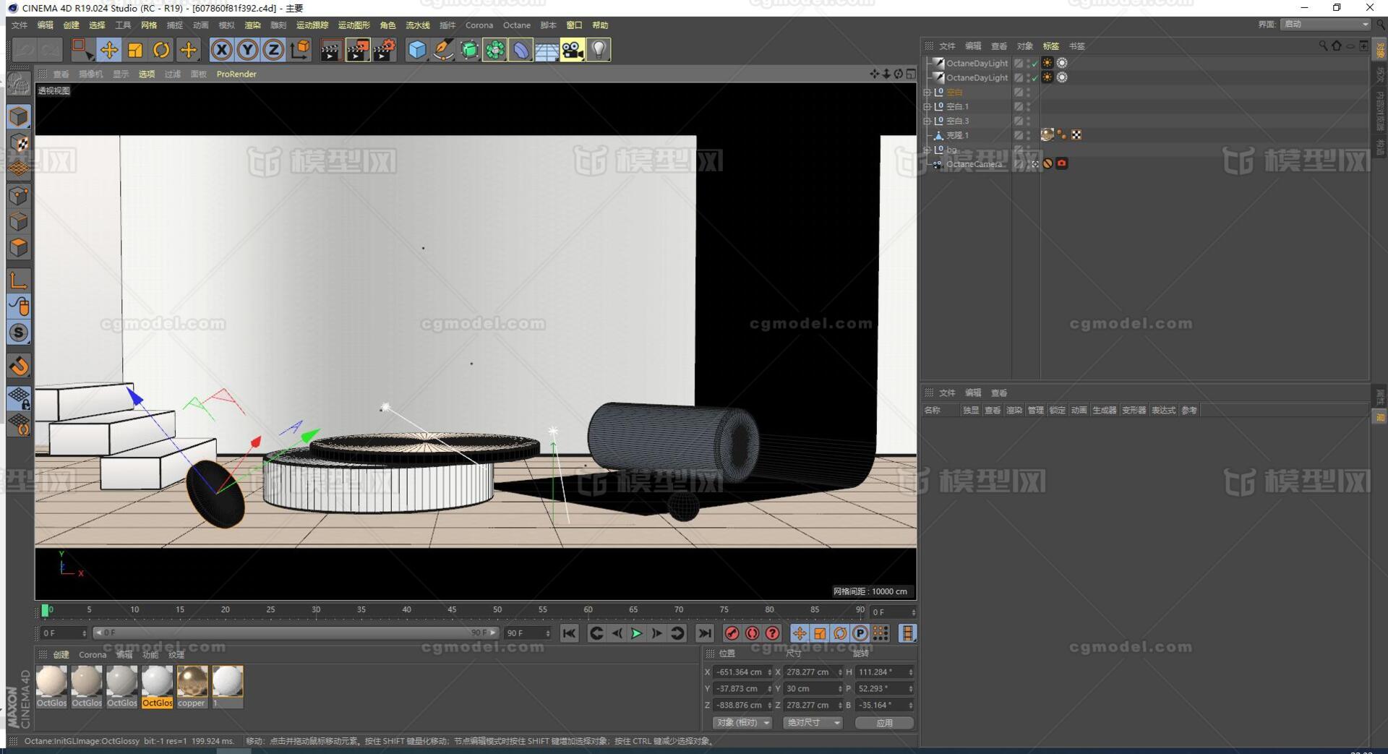Click the light bulb Light icon
This screenshot has width=1388, height=754.
click(x=599, y=50)
